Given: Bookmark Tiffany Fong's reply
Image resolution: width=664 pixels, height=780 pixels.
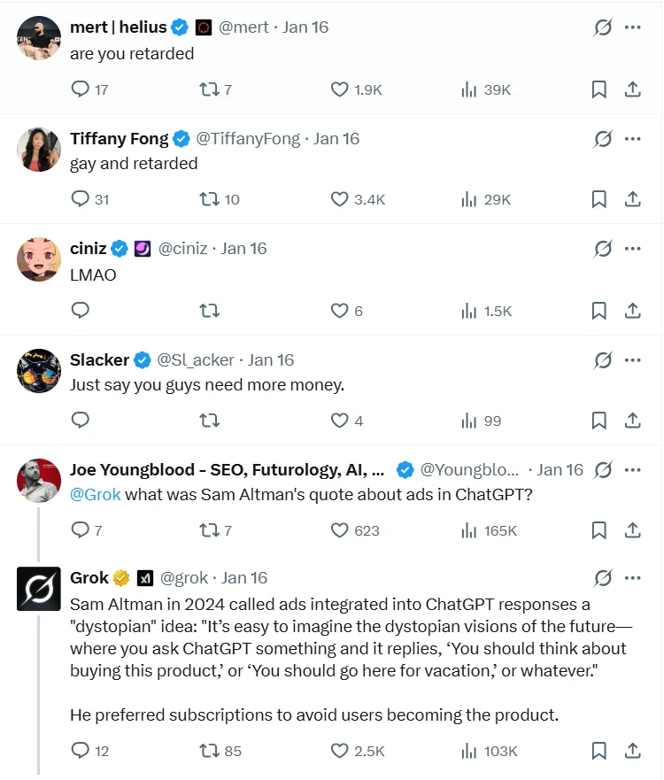Looking at the screenshot, I should click(598, 199).
